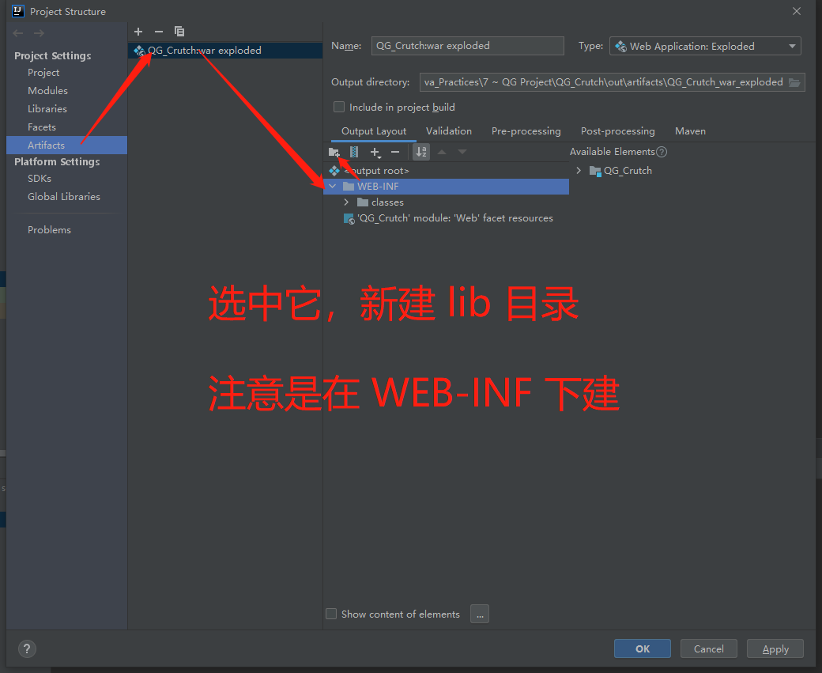This screenshot has height=673, width=822.
Task: Create directory icon in Output Layout toolbar
Action: click(x=334, y=152)
